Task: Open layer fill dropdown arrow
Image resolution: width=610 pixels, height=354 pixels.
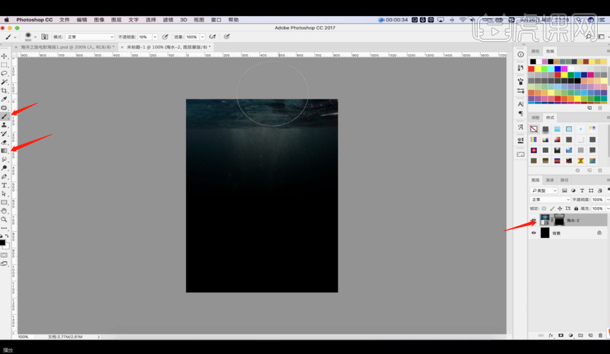Action: tap(608, 208)
